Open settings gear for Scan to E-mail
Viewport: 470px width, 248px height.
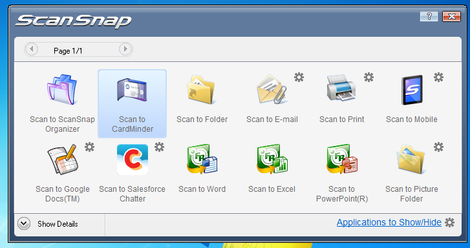[299, 77]
